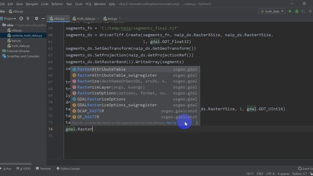This screenshot has width=313, height=176.
Task: Collapse all nodes in the Project panel
Action: pyautogui.click(x=28, y=19)
